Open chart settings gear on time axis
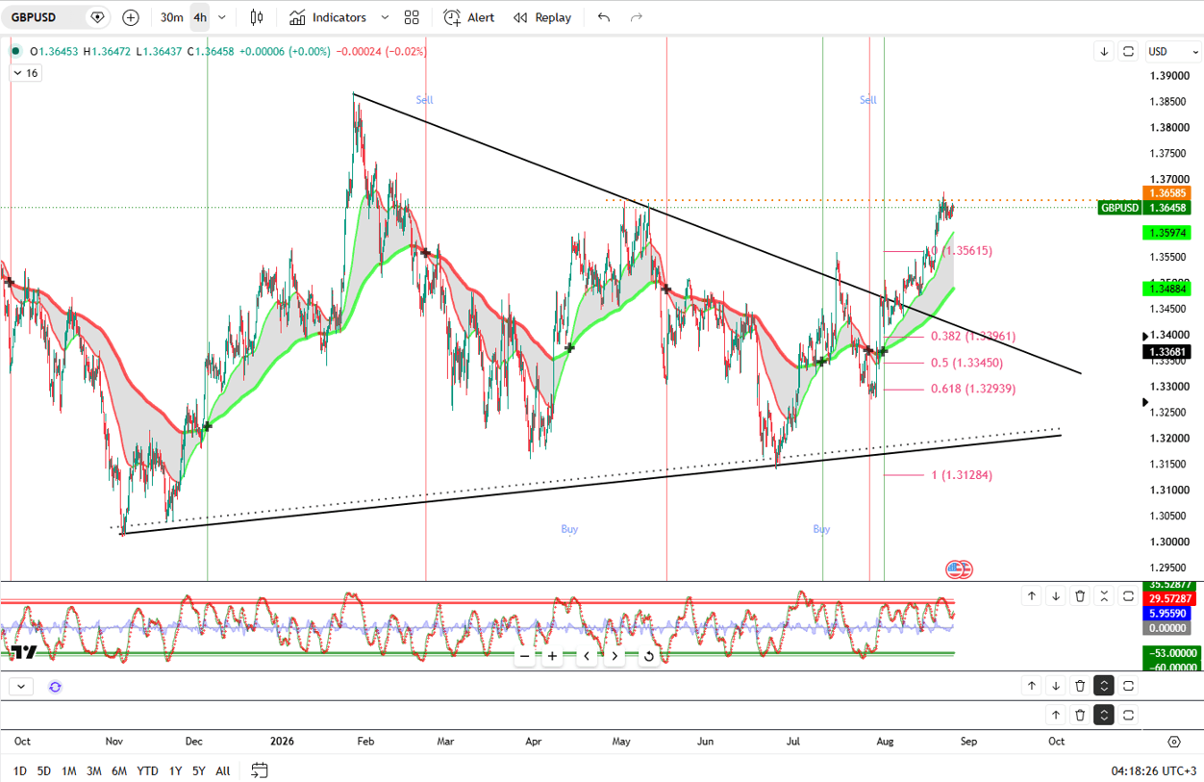Screen dimensions: 1204x782 [x=1173, y=742]
